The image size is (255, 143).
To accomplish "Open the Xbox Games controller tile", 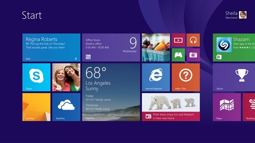I will (178, 55).
